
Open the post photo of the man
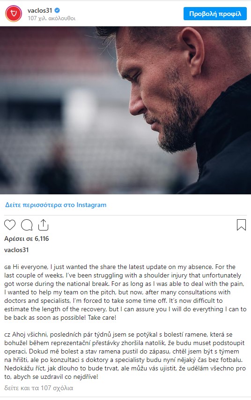[125, 110]
